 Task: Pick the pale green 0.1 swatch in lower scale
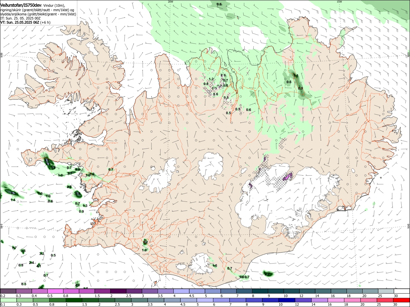point(8,300)
